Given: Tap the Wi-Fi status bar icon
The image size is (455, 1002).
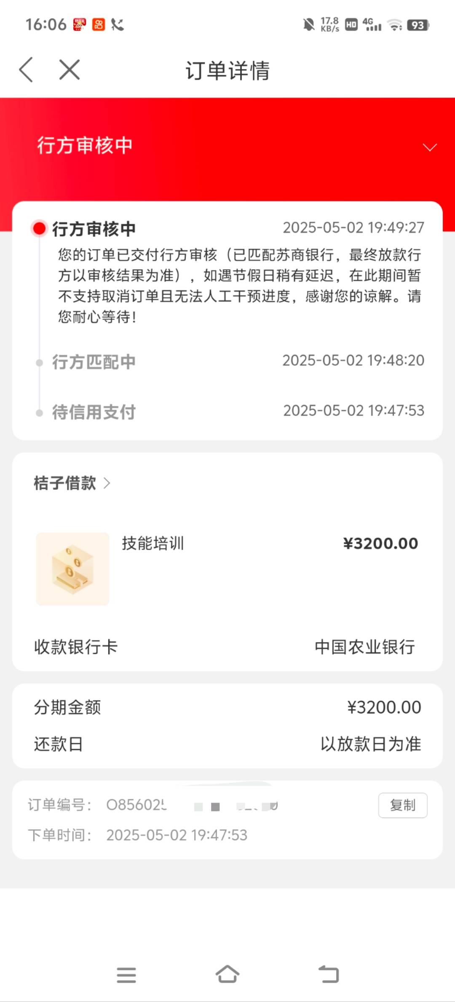Looking at the screenshot, I should click(395, 25).
